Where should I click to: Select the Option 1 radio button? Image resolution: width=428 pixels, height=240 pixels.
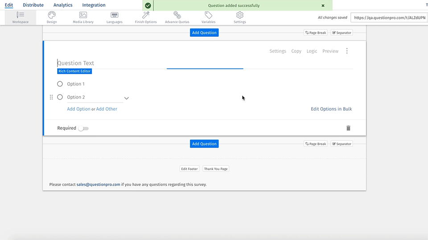point(60,84)
